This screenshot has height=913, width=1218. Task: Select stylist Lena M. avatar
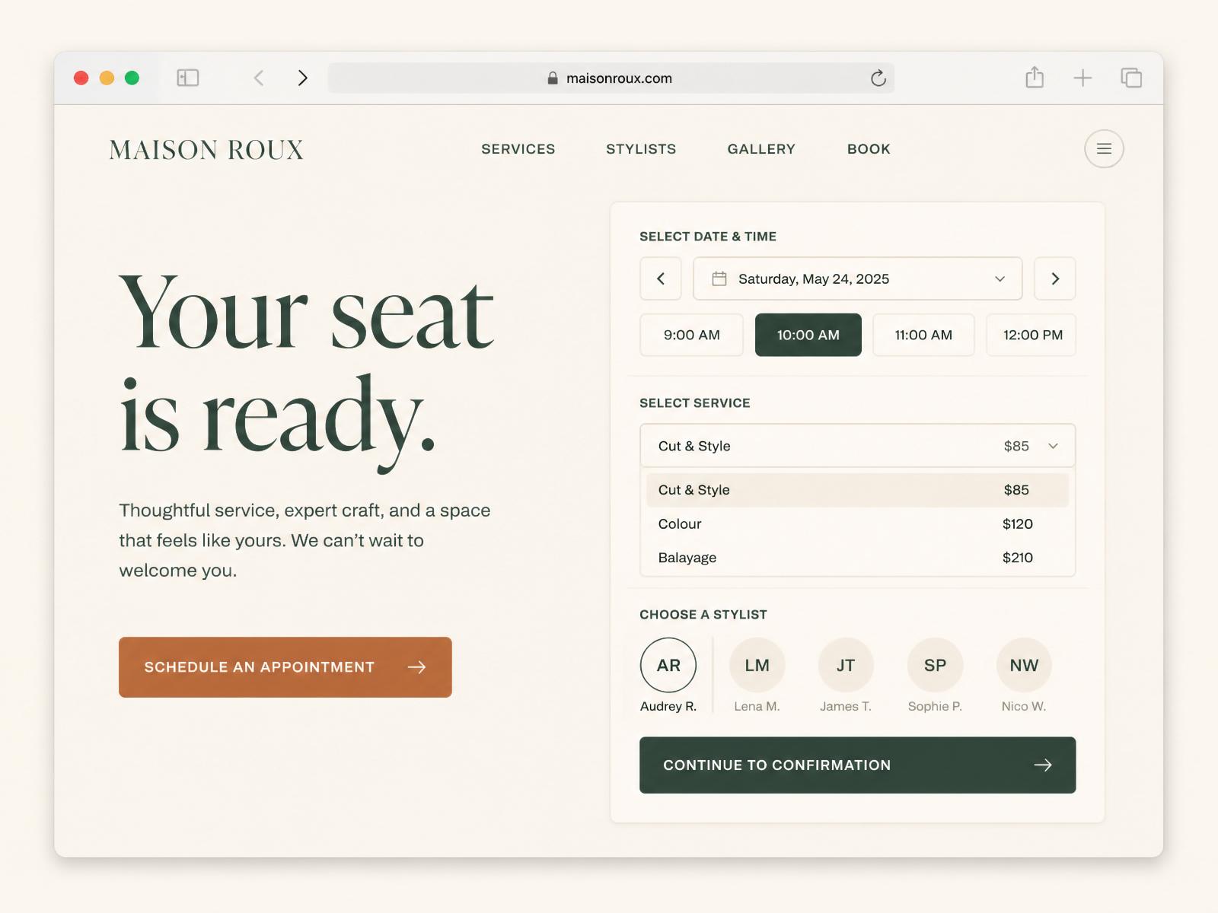click(x=757, y=665)
